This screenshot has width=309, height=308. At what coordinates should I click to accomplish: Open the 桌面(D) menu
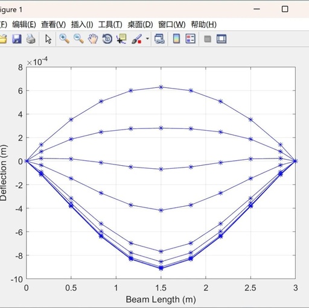click(x=140, y=25)
